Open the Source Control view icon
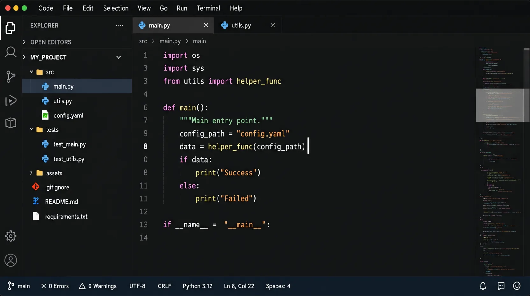 (11, 77)
